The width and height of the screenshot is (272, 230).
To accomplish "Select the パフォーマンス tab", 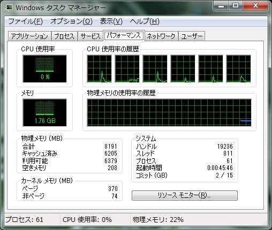I will pos(124,36).
